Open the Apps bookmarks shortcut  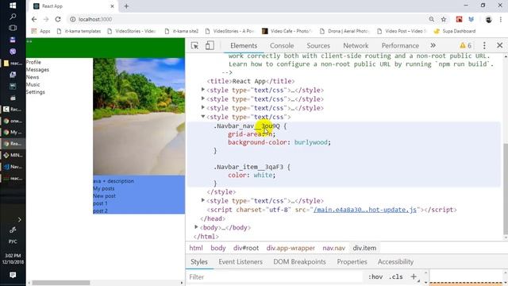pyautogui.click(x=40, y=31)
